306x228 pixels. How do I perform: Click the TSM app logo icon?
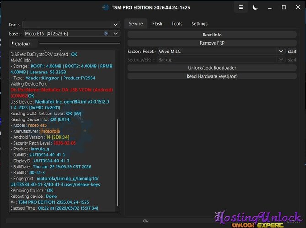(x=105, y=8)
